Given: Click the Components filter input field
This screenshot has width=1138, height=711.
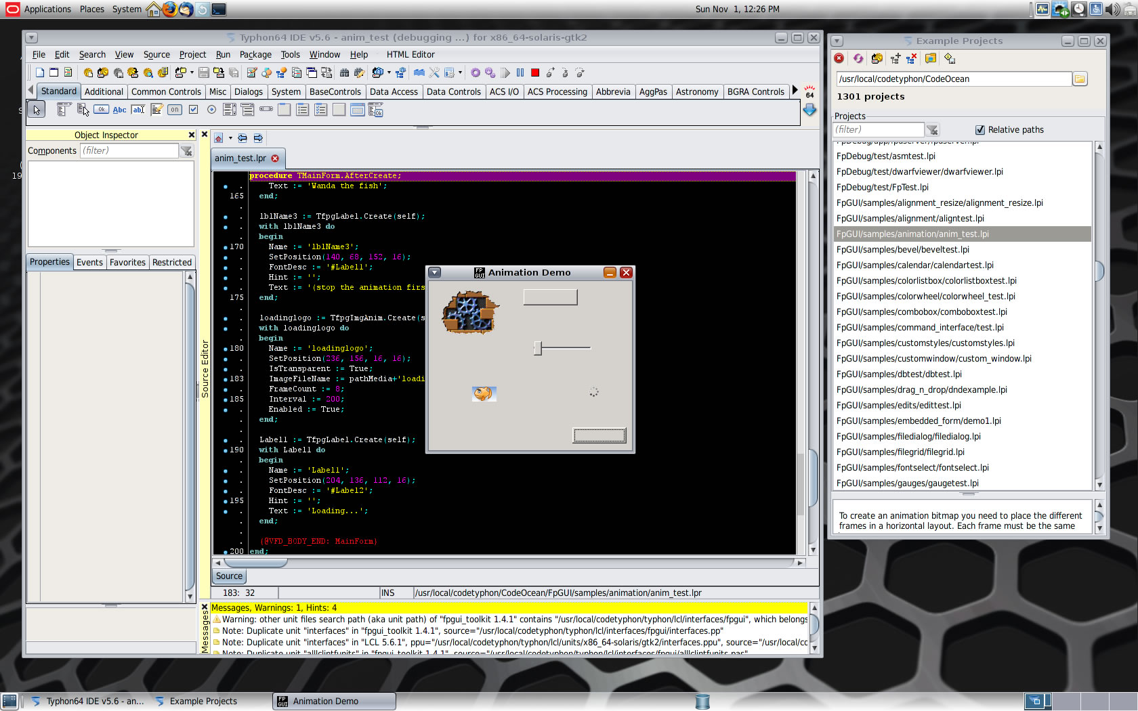Looking at the screenshot, I should pos(129,151).
